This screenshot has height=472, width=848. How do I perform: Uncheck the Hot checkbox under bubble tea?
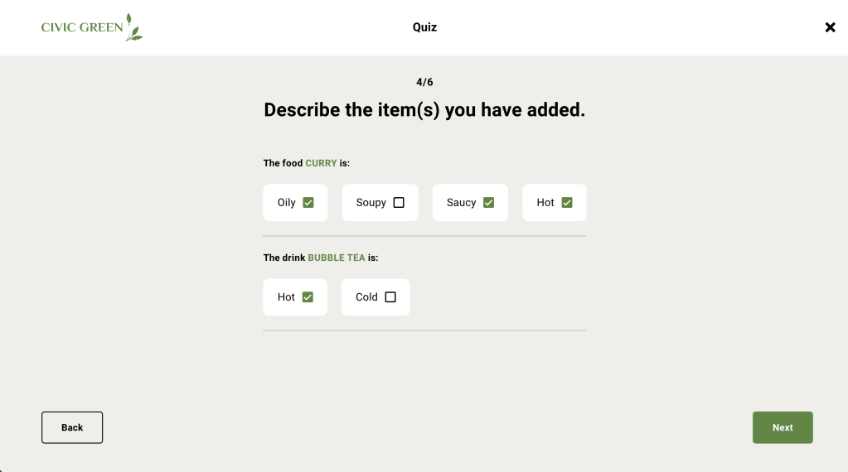(308, 297)
